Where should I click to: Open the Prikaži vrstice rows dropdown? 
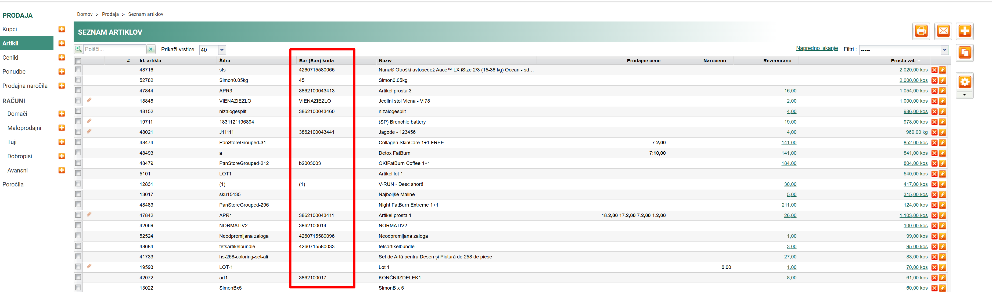tap(221, 50)
